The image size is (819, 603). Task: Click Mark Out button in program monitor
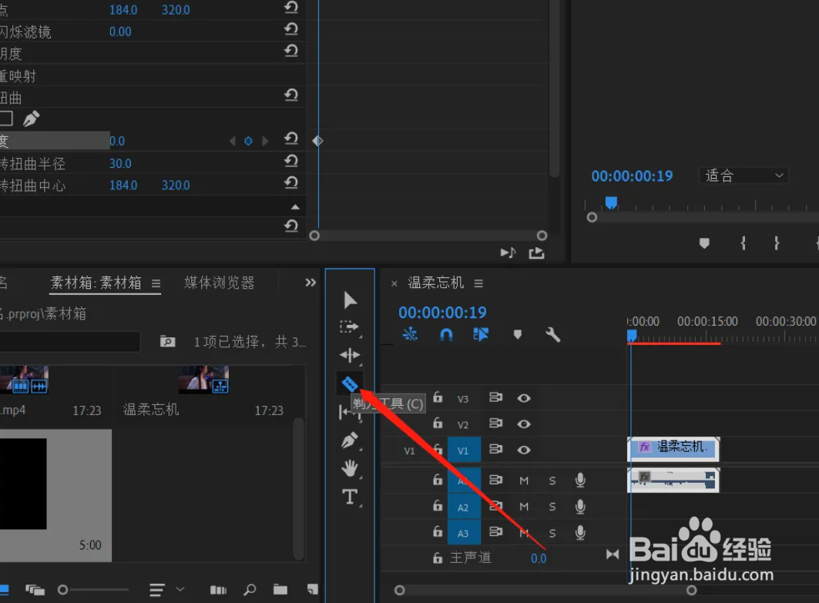777,243
